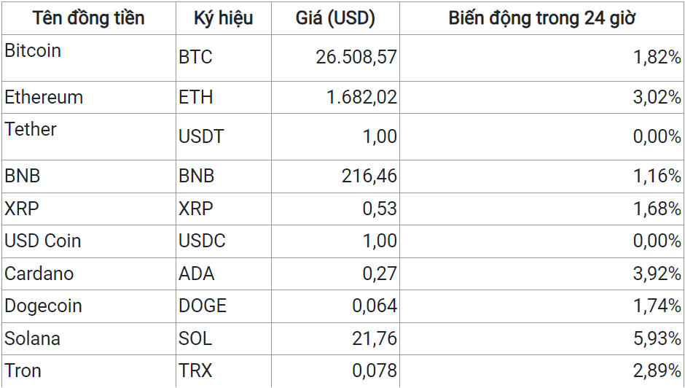Click the Tether name cell
Screen dimensions: 685x388
click(x=89, y=137)
